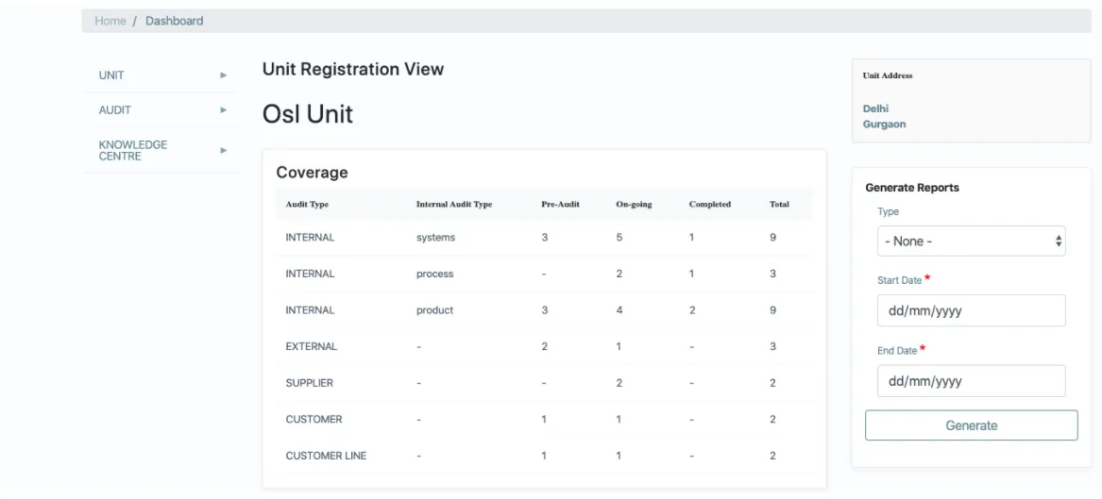This screenshot has width=1102, height=499.
Task: Click the Generate Reports heading
Action: [912, 188]
